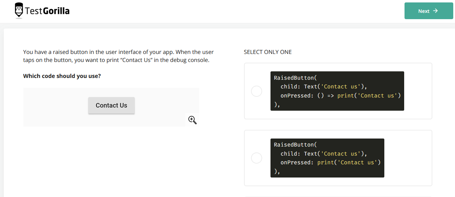Select radio for onPressed: print('Contact us') option
The image size is (455, 197).
257,158
